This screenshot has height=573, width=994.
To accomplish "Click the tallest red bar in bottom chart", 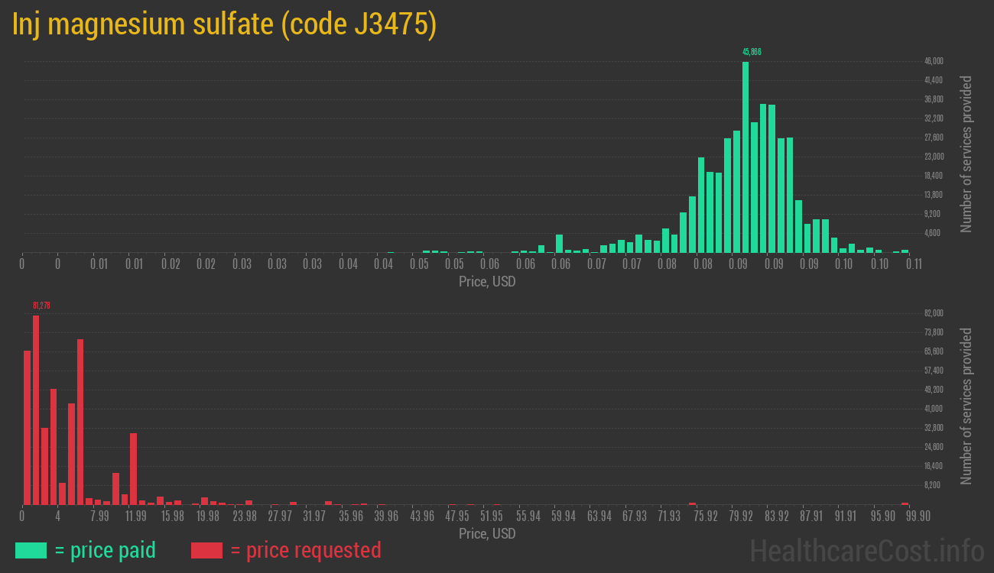I will 36,410.
